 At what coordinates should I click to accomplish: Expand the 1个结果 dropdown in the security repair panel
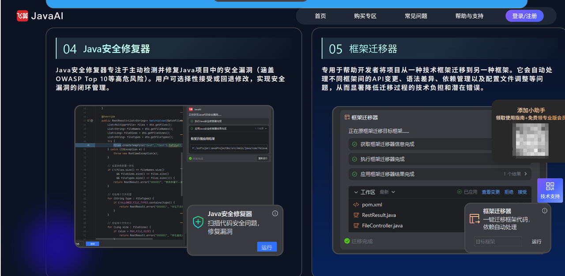click(x=260, y=129)
